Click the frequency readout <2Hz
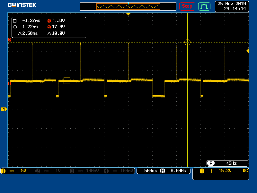Image resolution: width=257 pixels, height=193 pixels. point(231,163)
